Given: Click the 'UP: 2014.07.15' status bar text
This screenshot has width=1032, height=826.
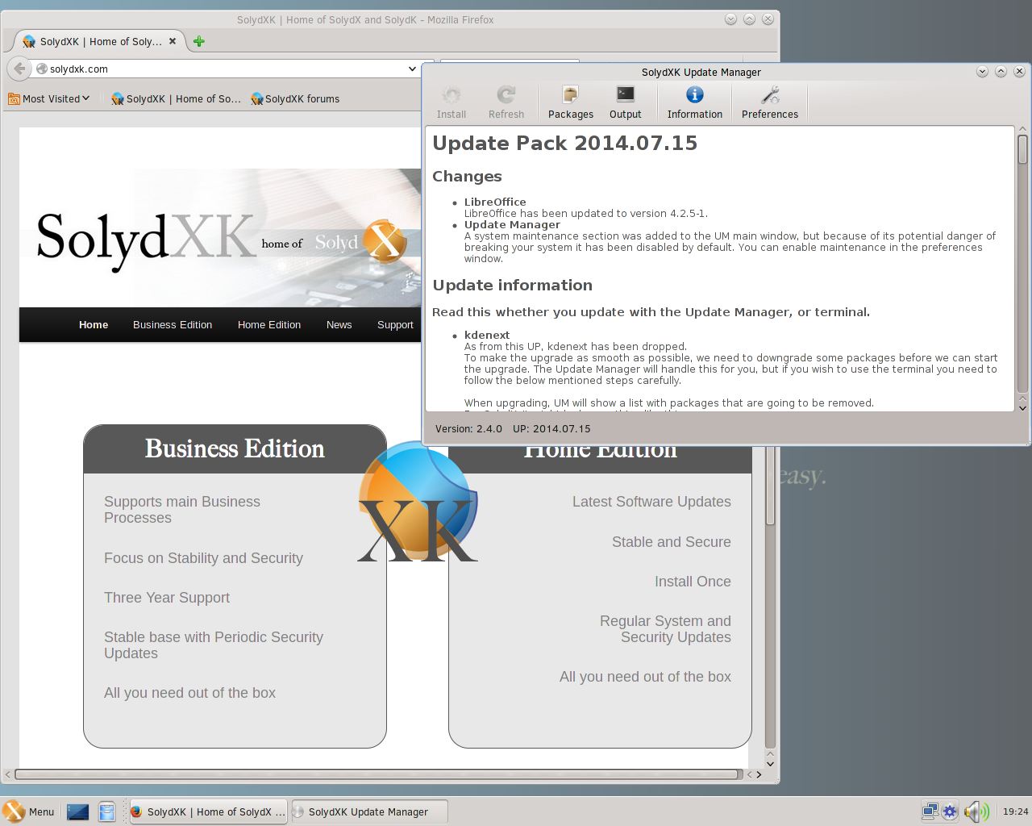Looking at the screenshot, I should tap(551, 429).
